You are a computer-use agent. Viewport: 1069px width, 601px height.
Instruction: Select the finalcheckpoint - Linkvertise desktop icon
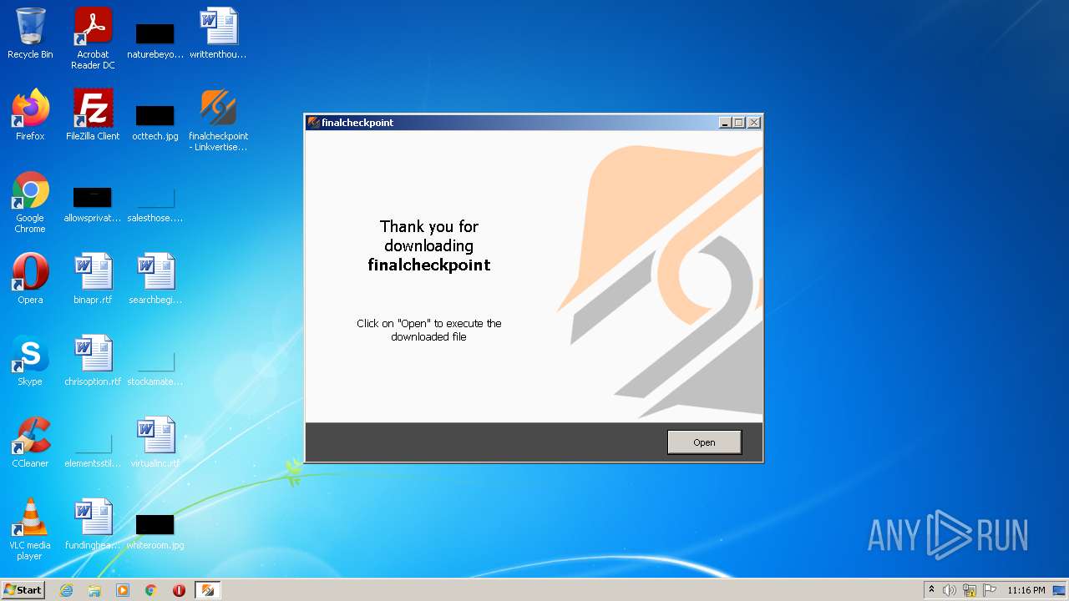pyautogui.click(x=218, y=120)
